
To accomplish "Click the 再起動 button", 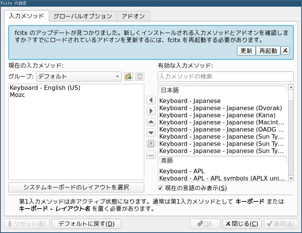I will point(268,51).
